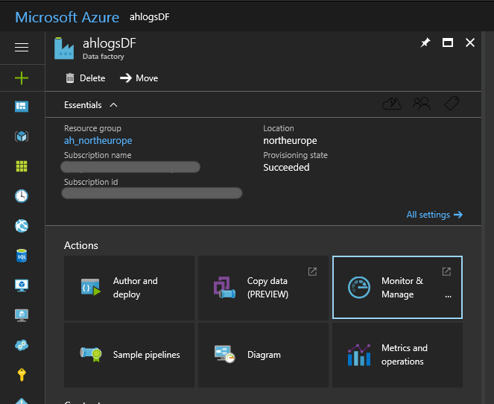Click the northeurope location value
Screen dimensions: 494x404
point(290,141)
